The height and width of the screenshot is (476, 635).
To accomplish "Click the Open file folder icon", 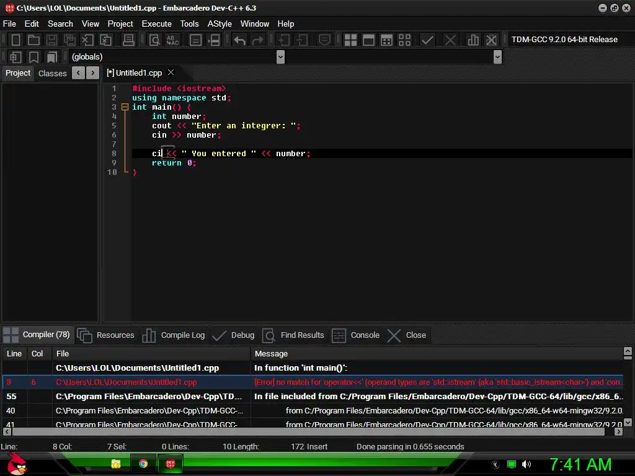I will click(33, 40).
